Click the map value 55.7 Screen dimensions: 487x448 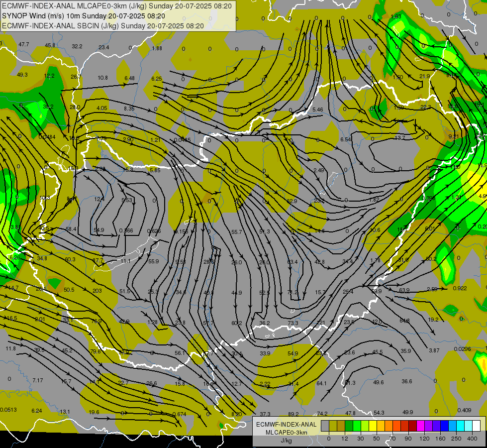pyautogui.click(x=236, y=232)
